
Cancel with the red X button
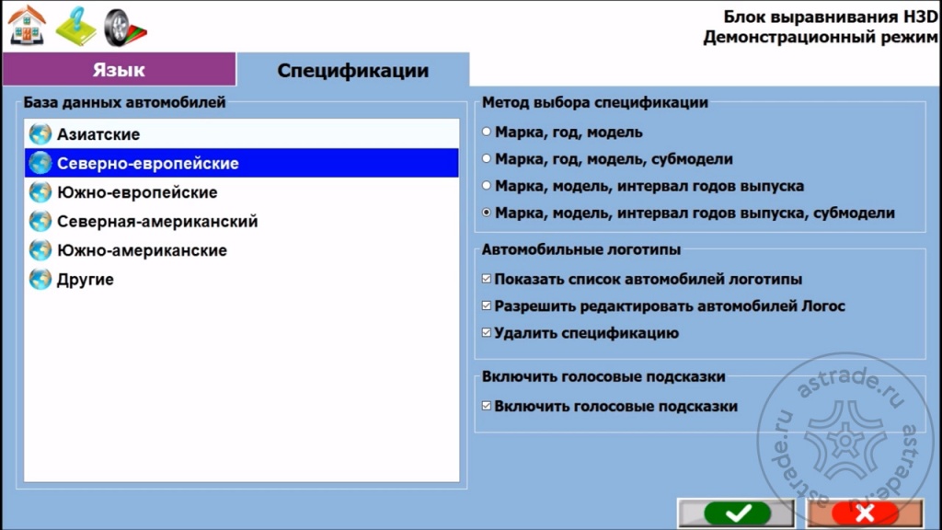click(865, 513)
